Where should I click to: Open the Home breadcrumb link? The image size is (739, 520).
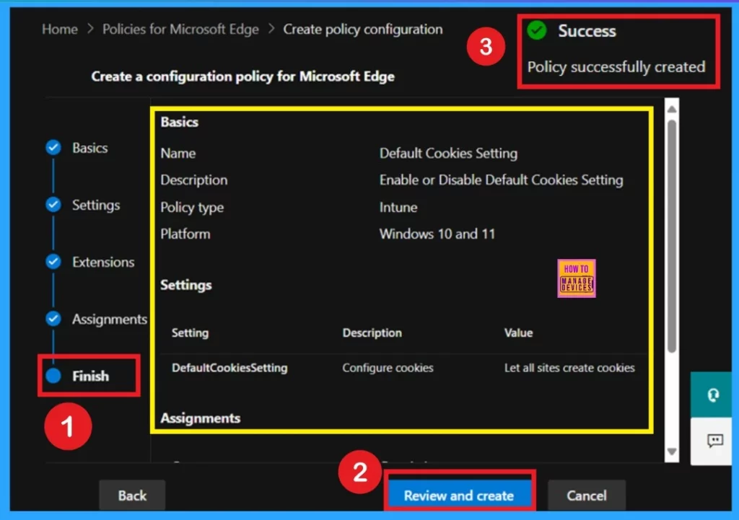pos(60,29)
